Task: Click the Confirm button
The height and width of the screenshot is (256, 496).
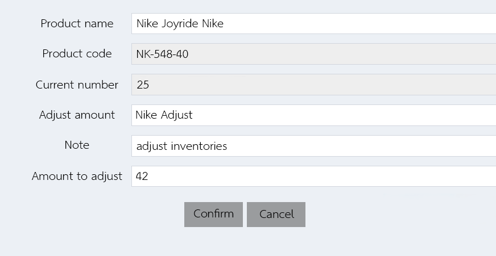Action: (x=213, y=214)
